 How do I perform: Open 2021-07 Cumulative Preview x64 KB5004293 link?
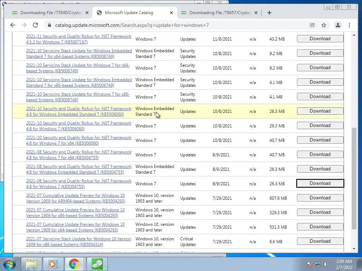click(76, 227)
